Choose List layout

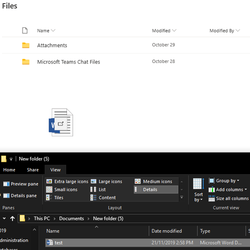click(x=98, y=190)
